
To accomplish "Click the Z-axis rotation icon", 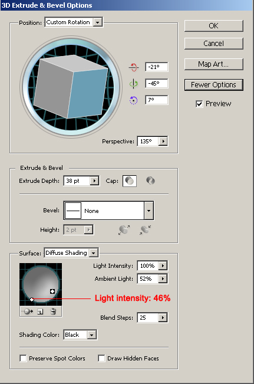I will (133, 100).
